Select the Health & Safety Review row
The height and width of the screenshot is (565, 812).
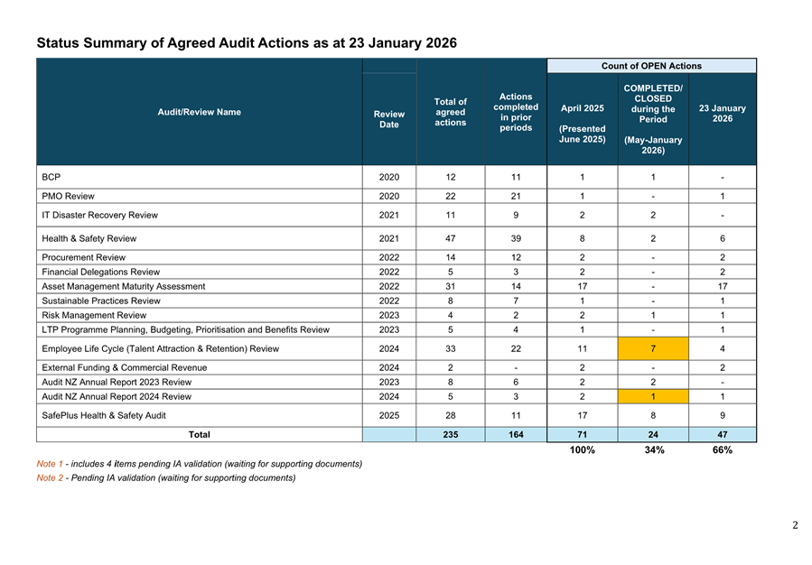[89, 239]
